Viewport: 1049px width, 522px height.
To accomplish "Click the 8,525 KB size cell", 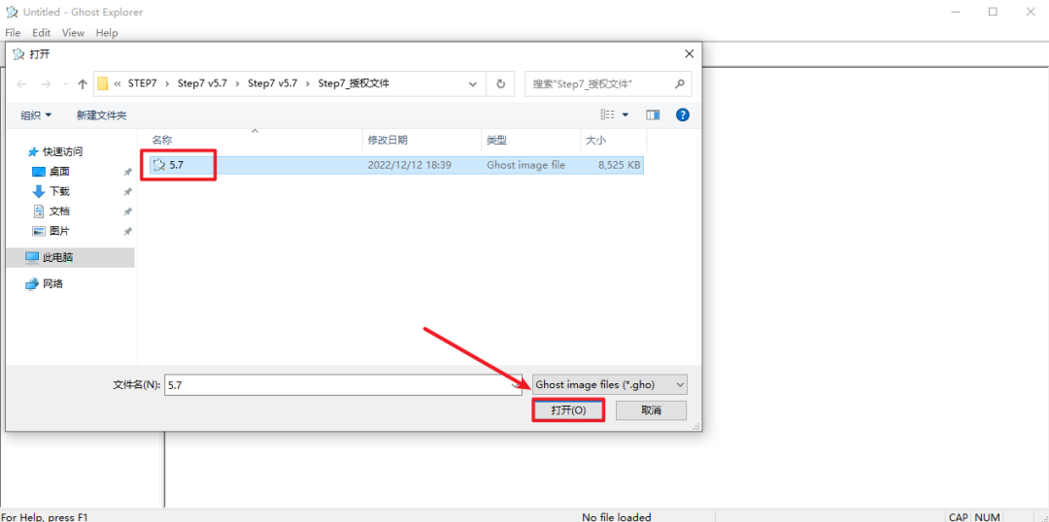I will tap(619, 165).
